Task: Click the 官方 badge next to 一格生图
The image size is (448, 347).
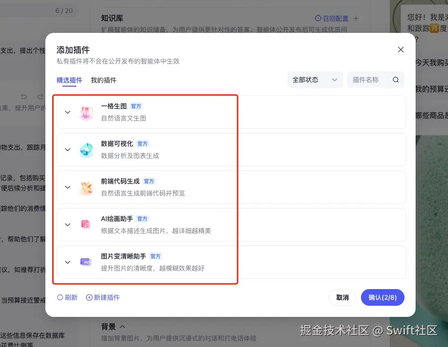Action: (x=136, y=107)
